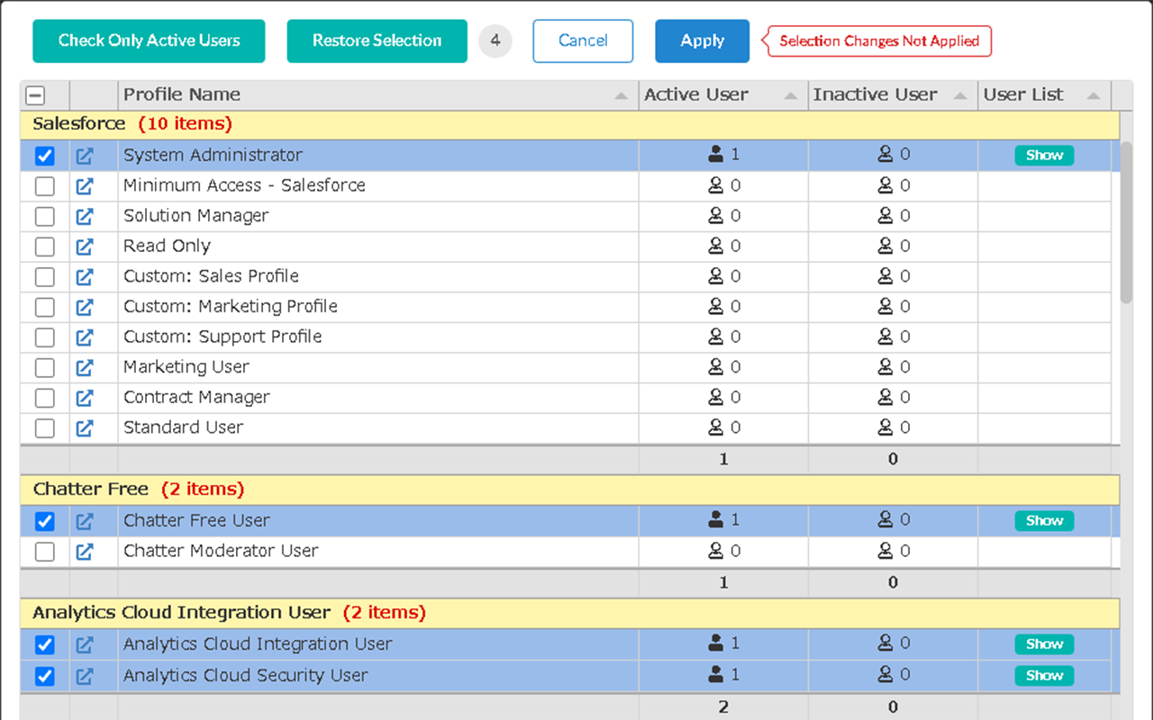Check the Minimum Access - Salesforce checkbox

pyautogui.click(x=44, y=186)
